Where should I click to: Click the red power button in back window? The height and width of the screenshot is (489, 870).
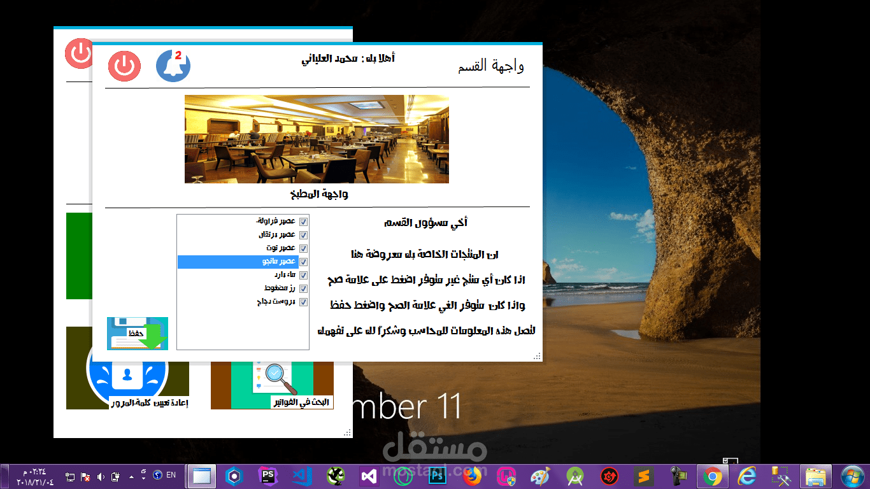point(79,54)
